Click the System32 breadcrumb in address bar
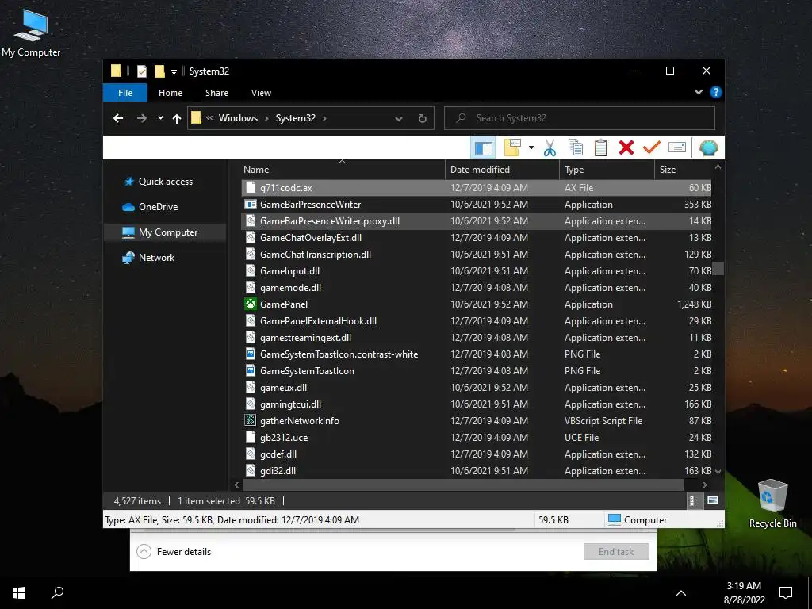This screenshot has width=812, height=609. pos(295,118)
